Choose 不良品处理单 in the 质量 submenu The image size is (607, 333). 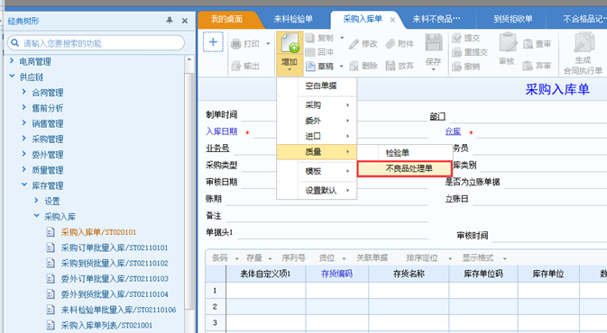click(x=405, y=168)
